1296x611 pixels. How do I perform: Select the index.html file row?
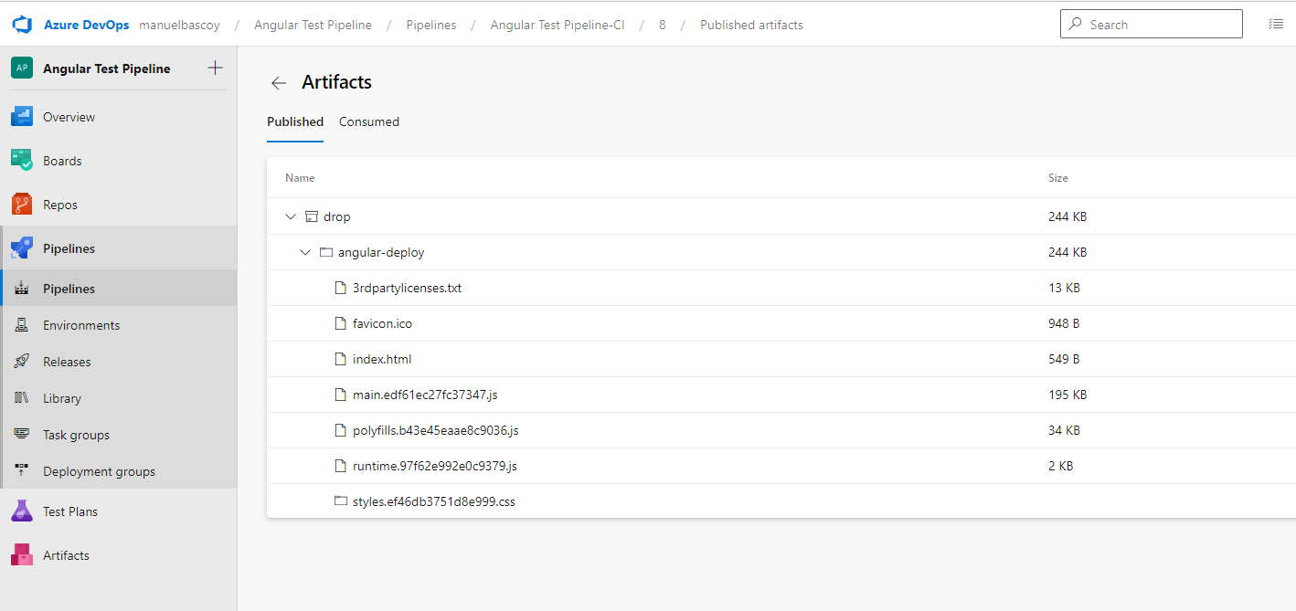(x=382, y=359)
